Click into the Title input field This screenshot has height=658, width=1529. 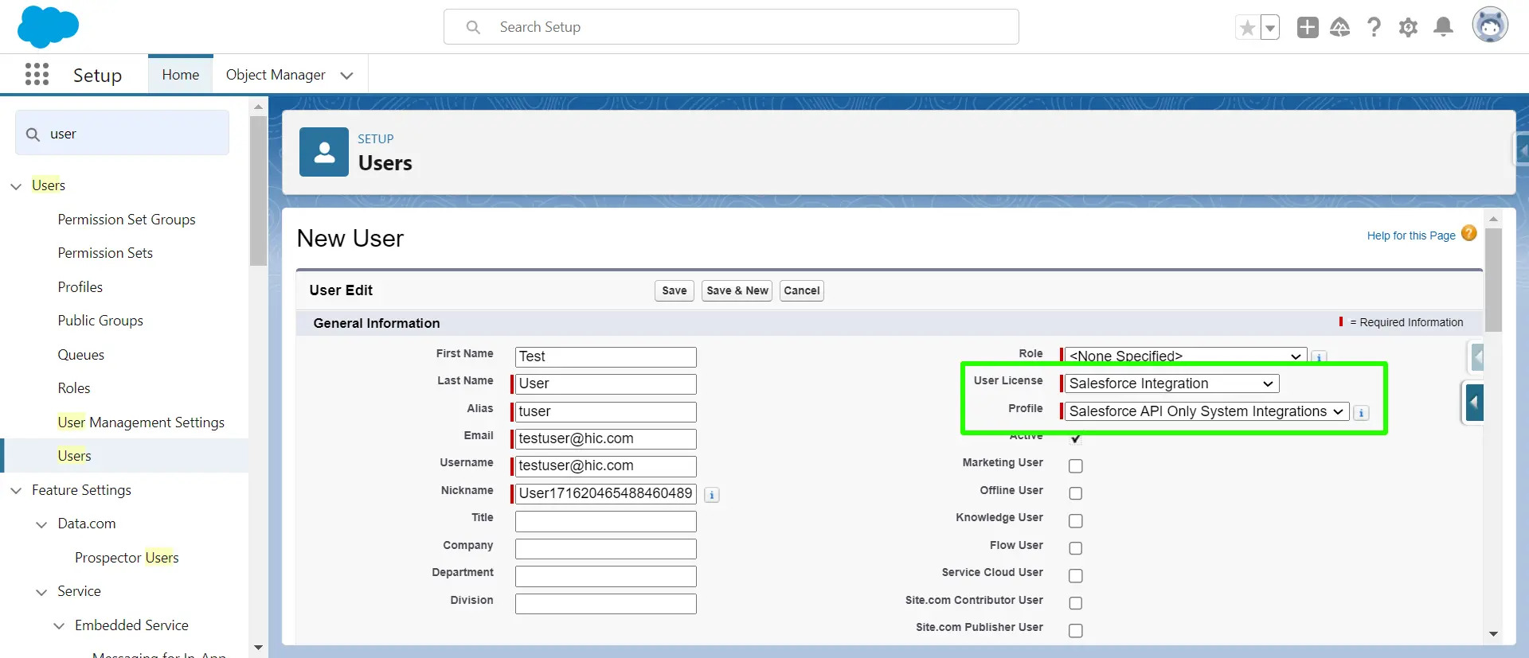tap(605, 521)
